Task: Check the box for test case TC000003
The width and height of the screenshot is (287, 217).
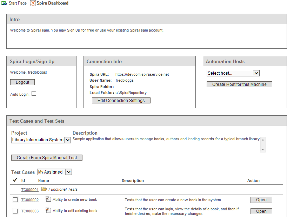Action: click(x=15, y=211)
